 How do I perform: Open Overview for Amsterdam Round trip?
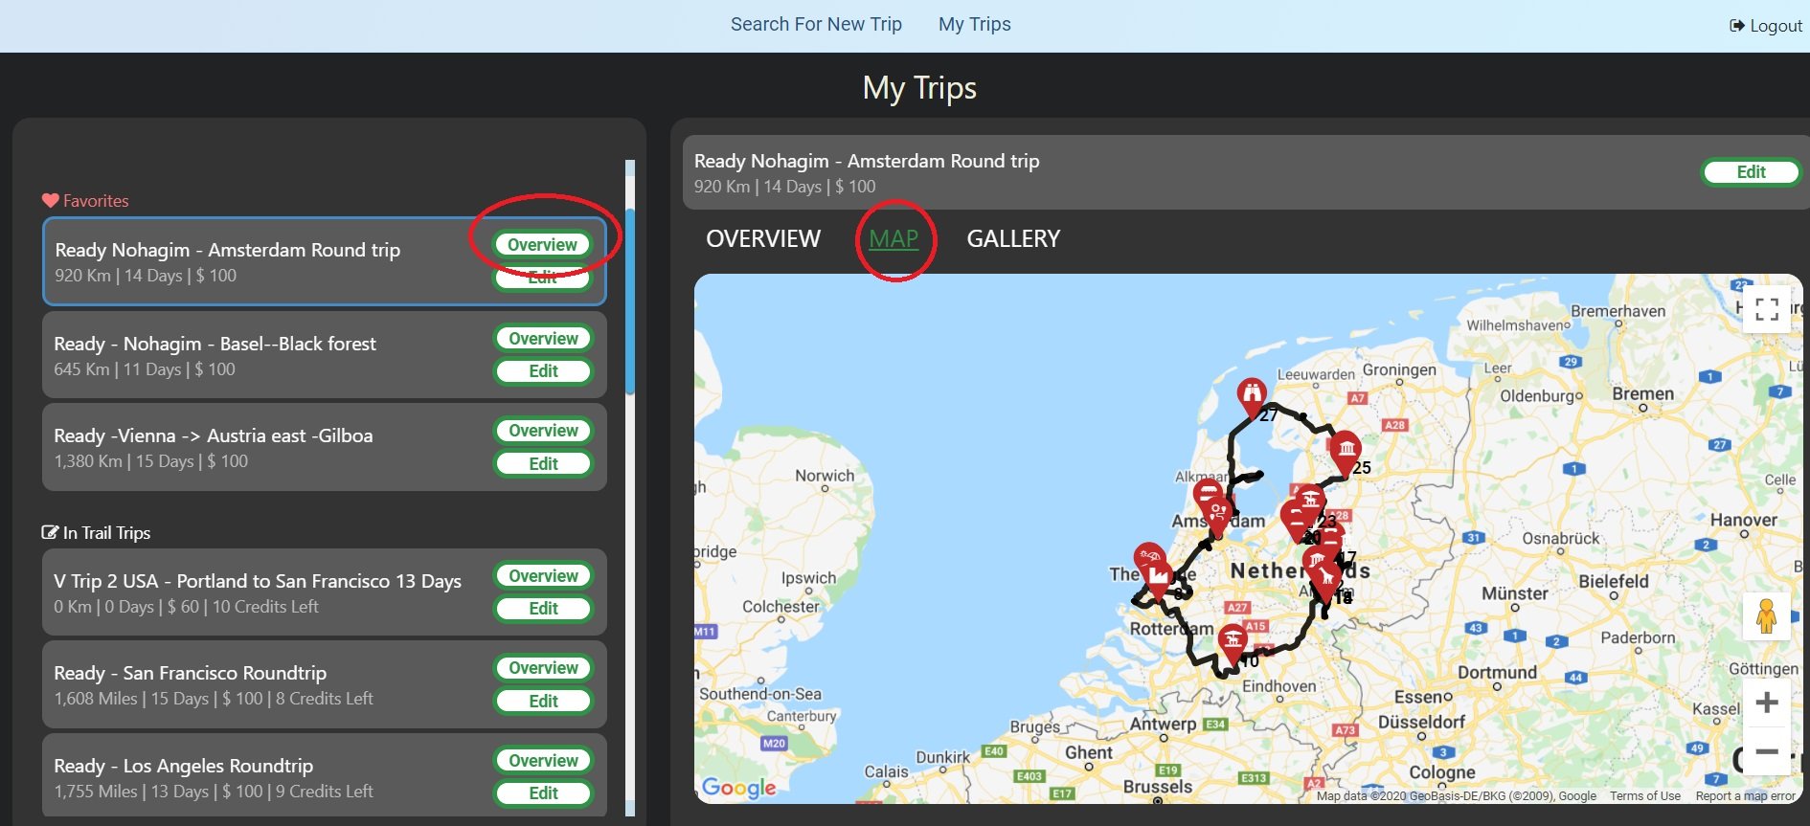coord(542,244)
